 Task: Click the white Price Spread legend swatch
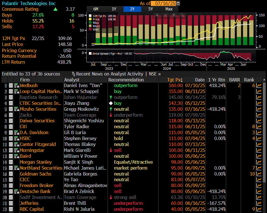tap(90, 54)
